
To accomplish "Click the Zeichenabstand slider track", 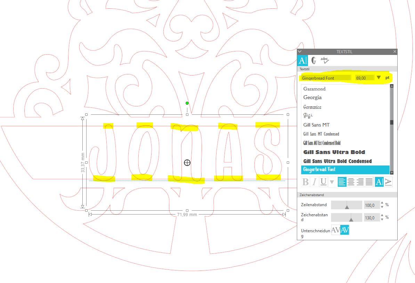I will [x=347, y=218].
